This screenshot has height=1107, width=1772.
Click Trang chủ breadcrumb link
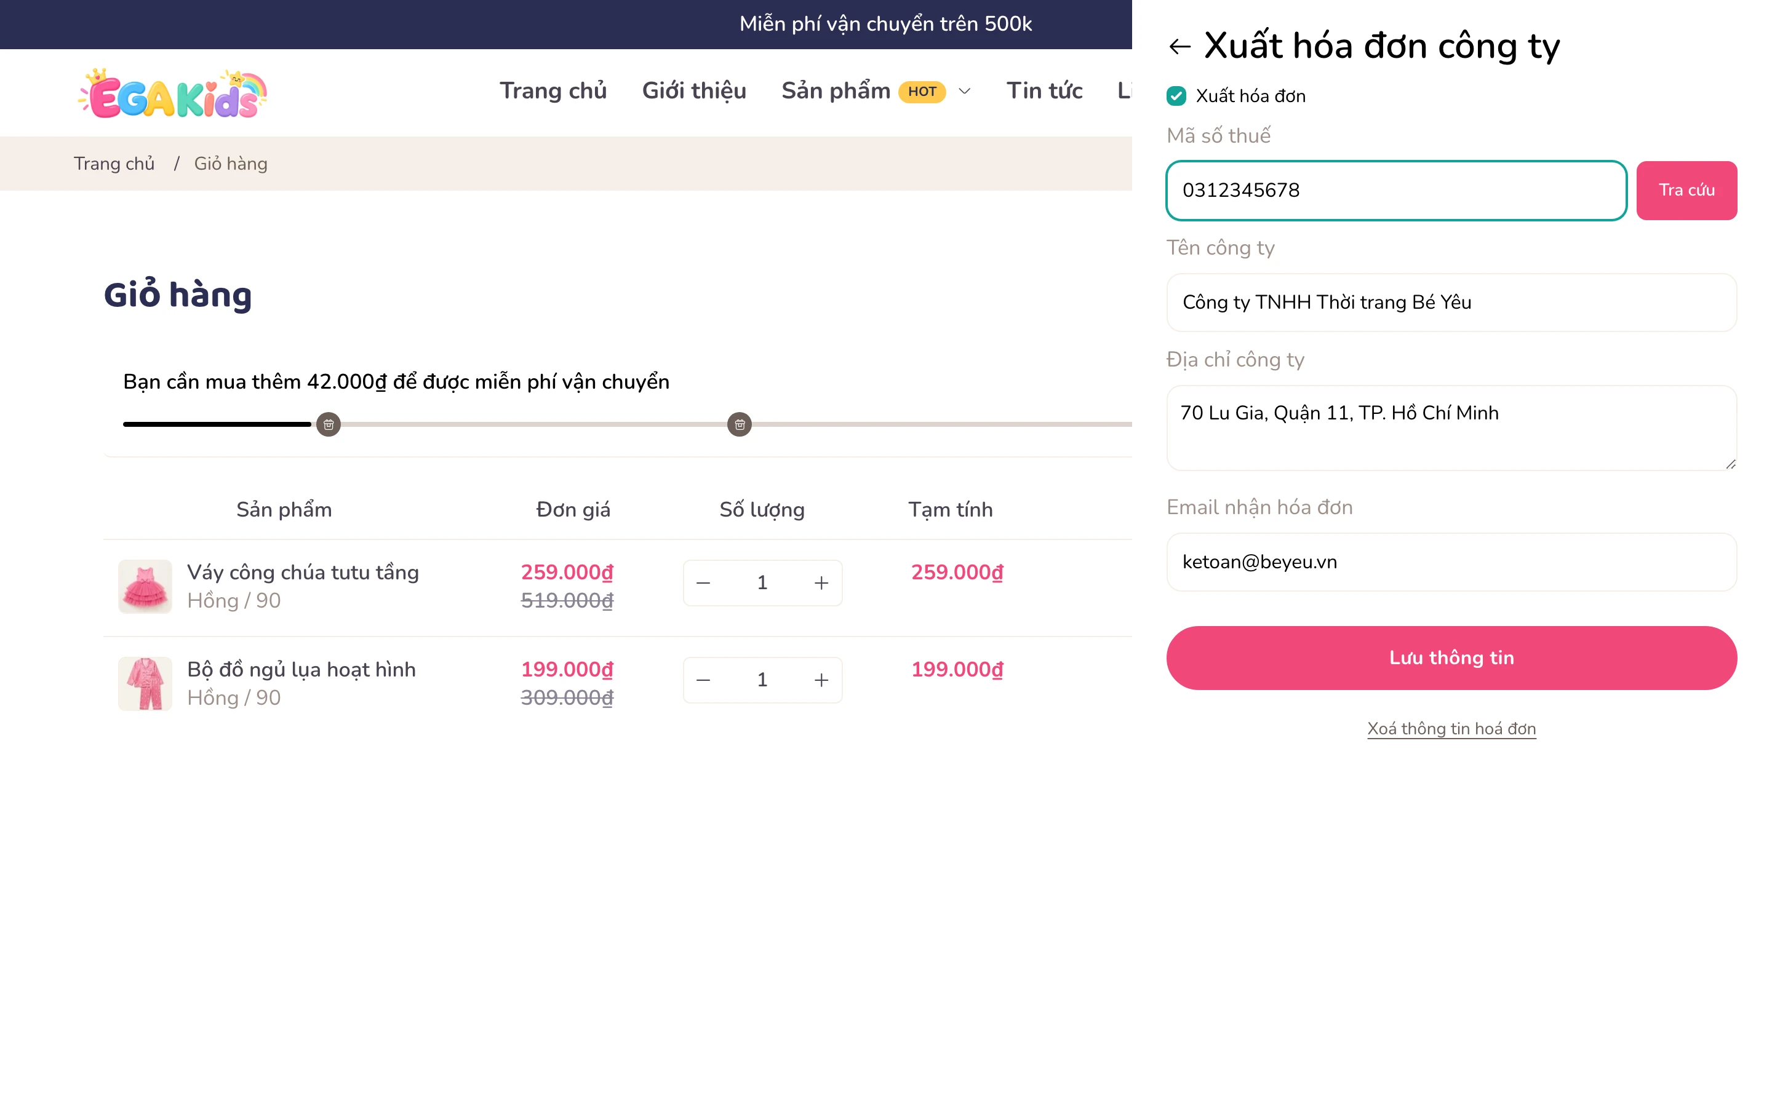[114, 163]
